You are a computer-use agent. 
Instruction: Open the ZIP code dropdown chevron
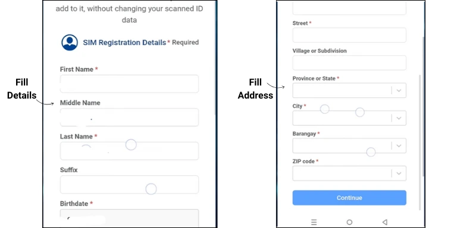click(x=399, y=173)
